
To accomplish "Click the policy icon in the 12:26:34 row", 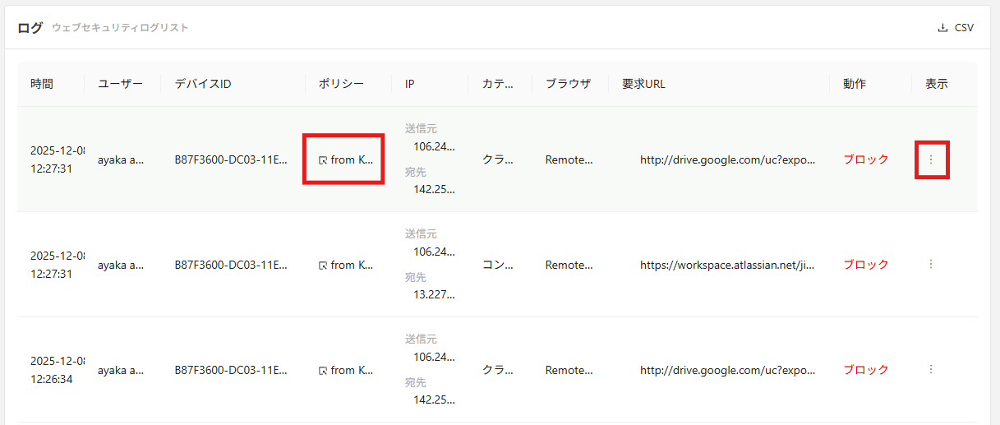I will pyautogui.click(x=323, y=371).
